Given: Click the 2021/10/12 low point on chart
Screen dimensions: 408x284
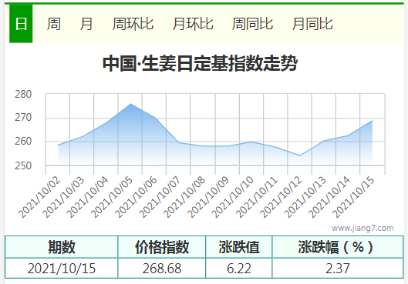Looking at the screenshot, I should coord(300,155).
